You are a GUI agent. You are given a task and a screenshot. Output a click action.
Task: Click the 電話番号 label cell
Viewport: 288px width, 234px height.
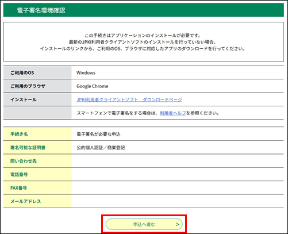click(37, 174)
